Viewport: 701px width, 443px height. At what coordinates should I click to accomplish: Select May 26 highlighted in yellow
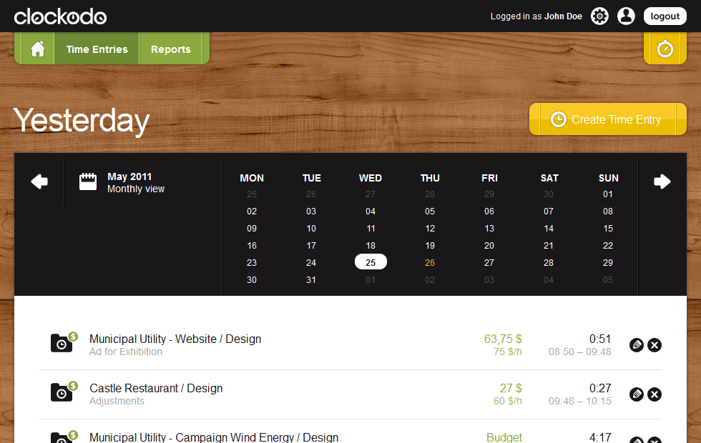[430, 263]
